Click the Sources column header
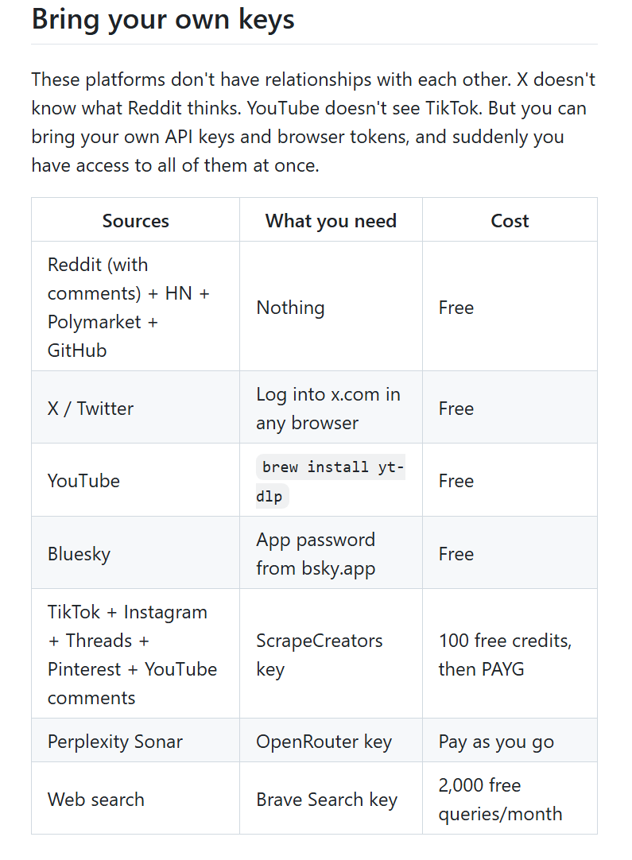The width and height of the screenshot is (632, 860). (x=135, y=220)
